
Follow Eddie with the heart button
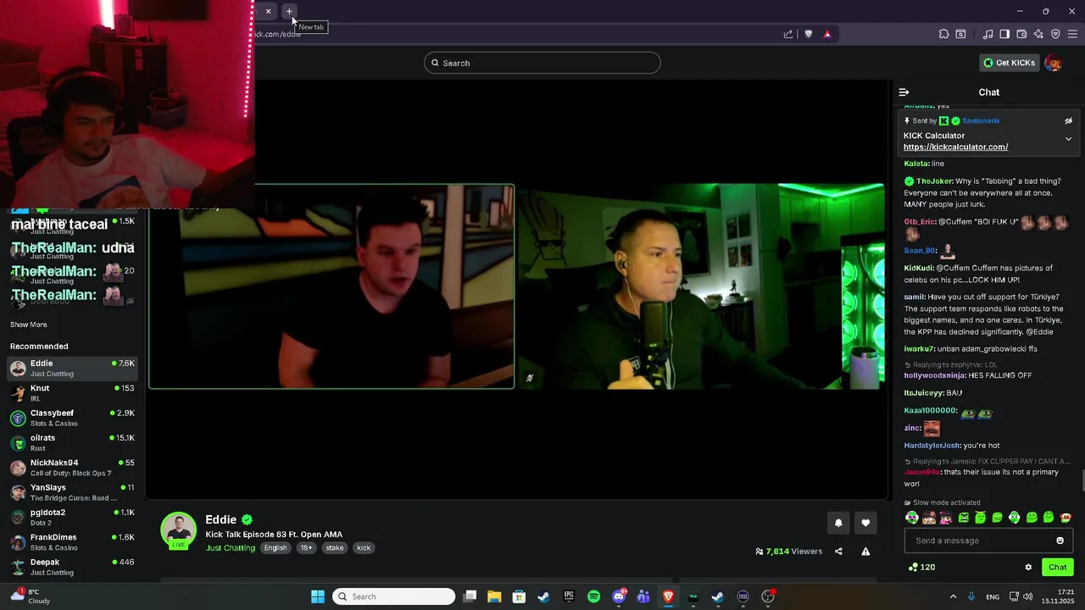(865, 524)
